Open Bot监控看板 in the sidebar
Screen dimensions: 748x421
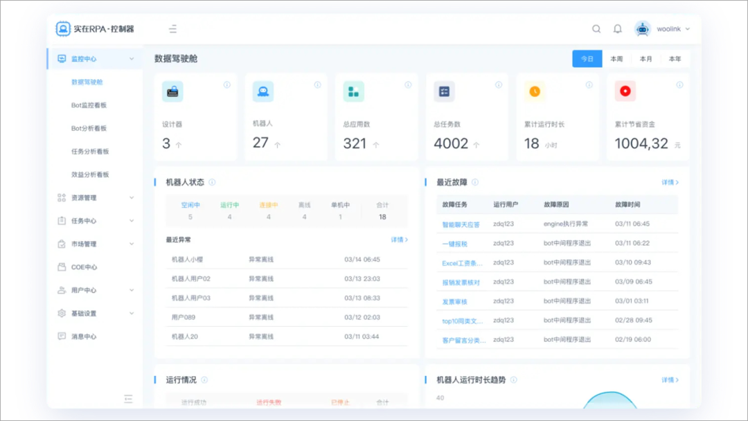(x=89, y=105)
